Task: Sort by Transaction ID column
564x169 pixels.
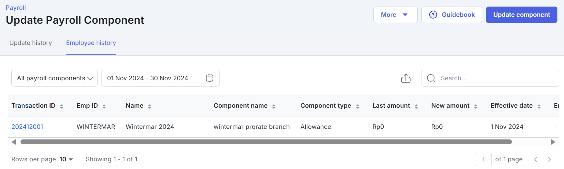Action: coord(62,106)
